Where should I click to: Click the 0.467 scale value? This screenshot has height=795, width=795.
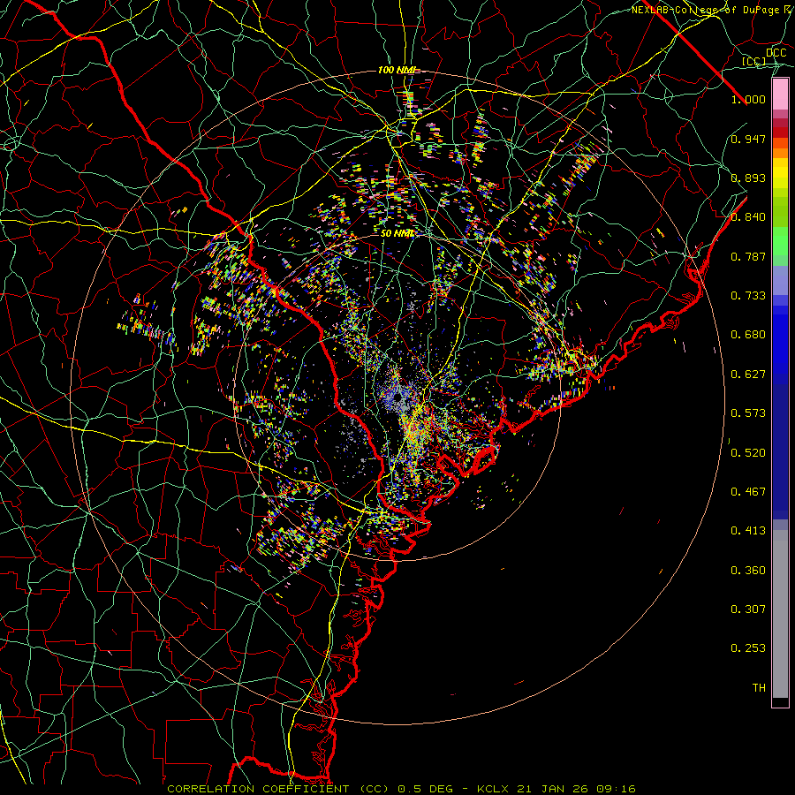point(748,492)
